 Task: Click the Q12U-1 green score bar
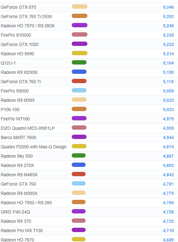79,62
